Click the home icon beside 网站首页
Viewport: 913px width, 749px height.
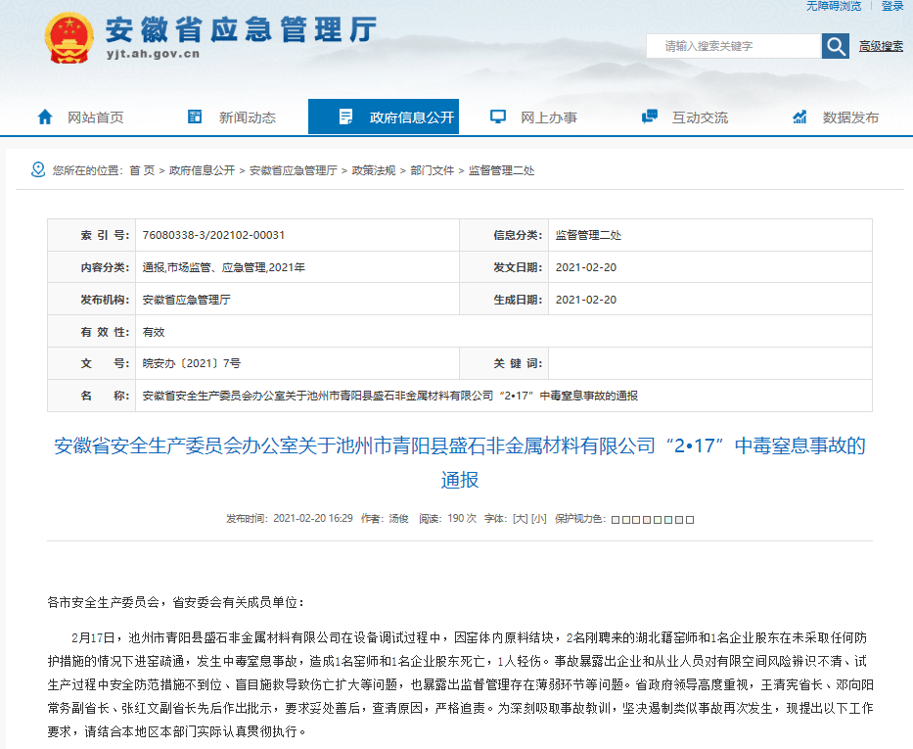(x=45, y=117)
